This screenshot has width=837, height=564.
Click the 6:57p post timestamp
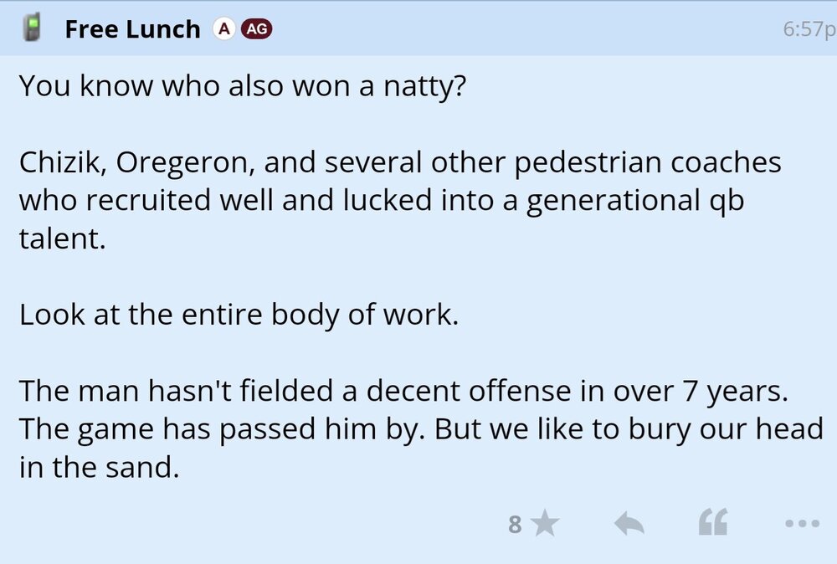[809, 29]
